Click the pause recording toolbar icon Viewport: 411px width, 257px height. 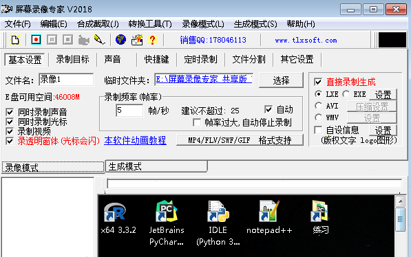pos(52,40)
